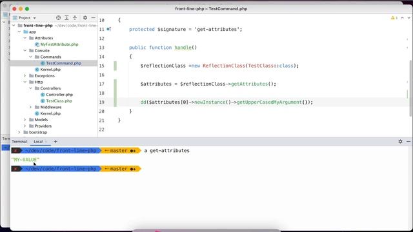This screenshot has width=413, height=232.
Task: Add a new terminal tab with plus
Action: (55, 142)
